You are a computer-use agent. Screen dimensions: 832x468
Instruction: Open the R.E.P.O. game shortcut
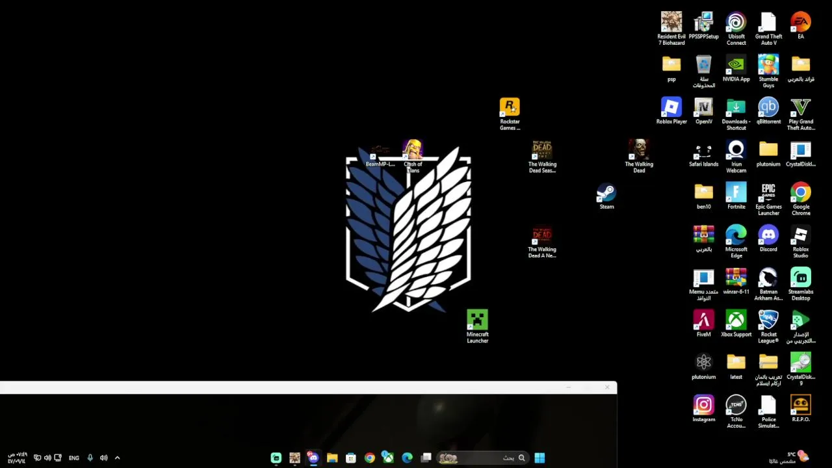pyautogui.click(x=801, y=409)
